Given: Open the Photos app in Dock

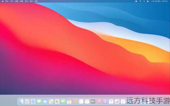Looking at the screenshot, I should 57,101.
